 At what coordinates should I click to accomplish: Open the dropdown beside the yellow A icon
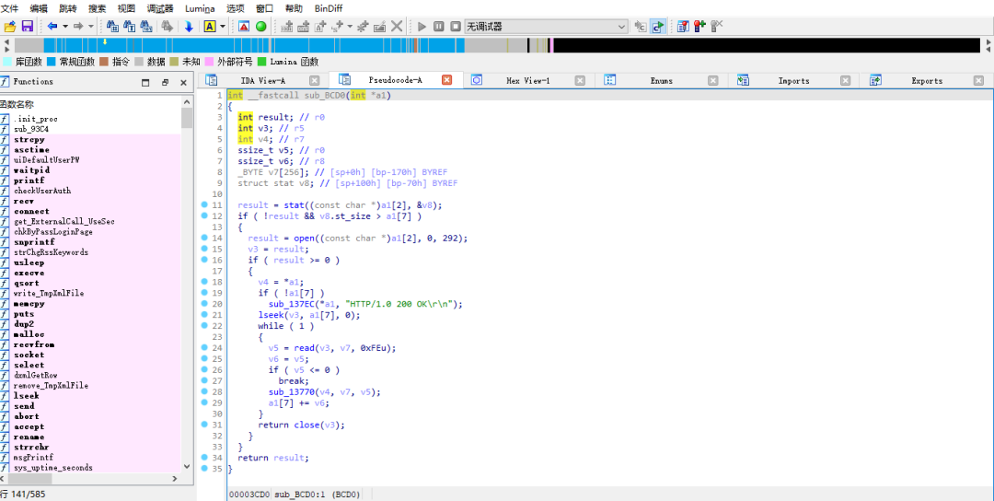tap(223, 26)
